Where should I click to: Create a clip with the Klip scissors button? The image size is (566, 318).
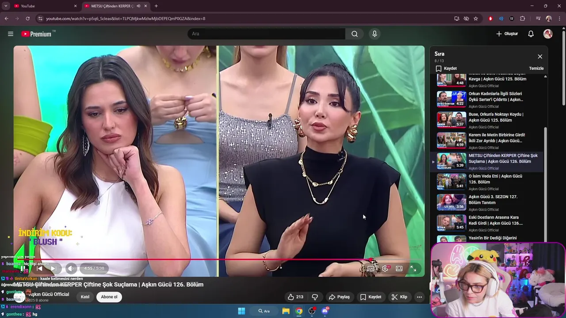[x=399, y=297]
